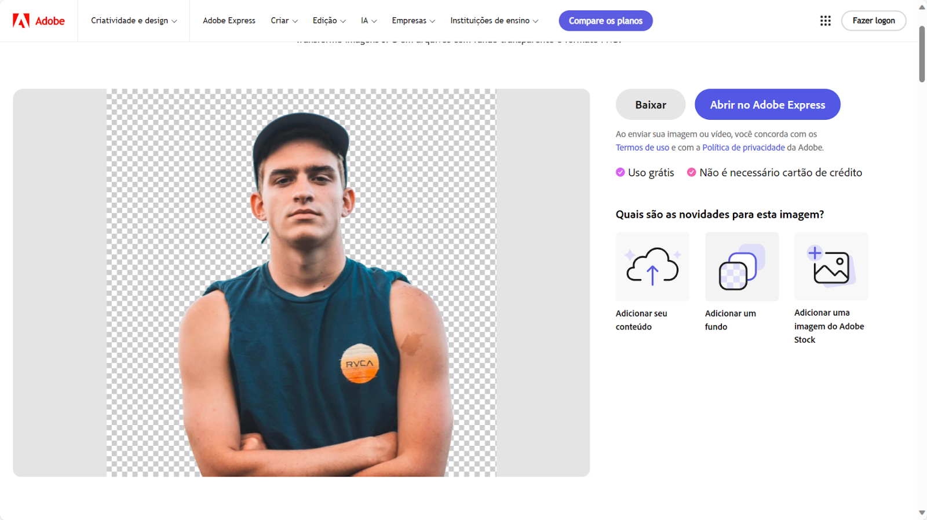Click Abrir no Adobe Express button
This screenshot has height=520, width=927.
tap(768, 105)
